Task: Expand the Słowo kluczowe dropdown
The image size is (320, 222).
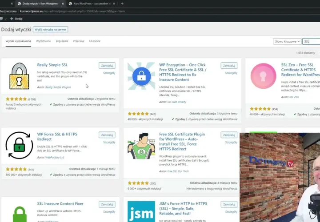Action: pyautogui.click(x=287, y=41)
